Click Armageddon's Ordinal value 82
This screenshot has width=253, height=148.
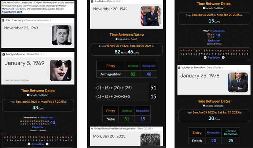coord(133,74)
